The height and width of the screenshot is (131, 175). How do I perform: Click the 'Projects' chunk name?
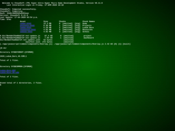(x=87, y=26)
